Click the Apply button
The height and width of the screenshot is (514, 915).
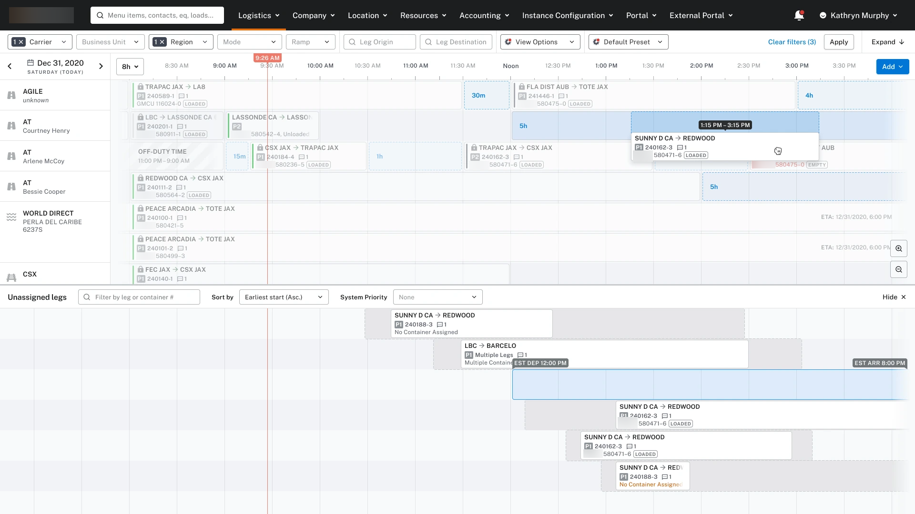[839, 42]
